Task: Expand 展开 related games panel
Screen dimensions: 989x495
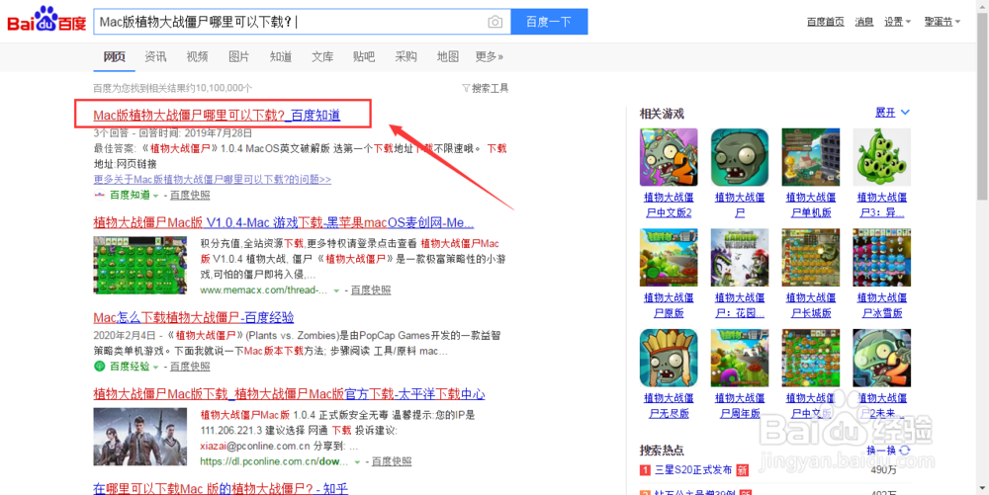Action: pos(892,113)
